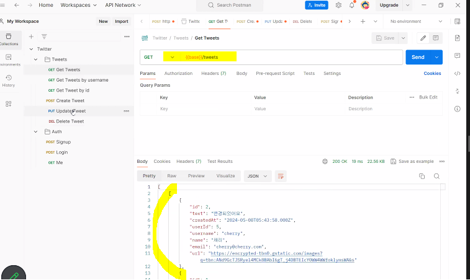Click the Send button

click(x=418, y=57)
